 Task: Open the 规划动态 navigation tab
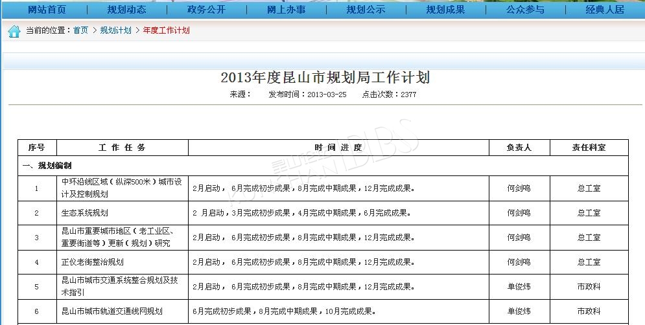click(126, 10)
